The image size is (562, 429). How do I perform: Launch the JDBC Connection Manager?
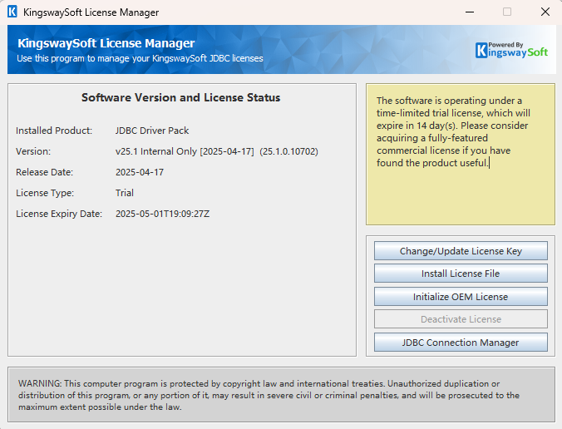tap(461, 343)
